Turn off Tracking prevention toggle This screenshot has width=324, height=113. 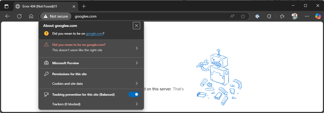coord(134,94)
